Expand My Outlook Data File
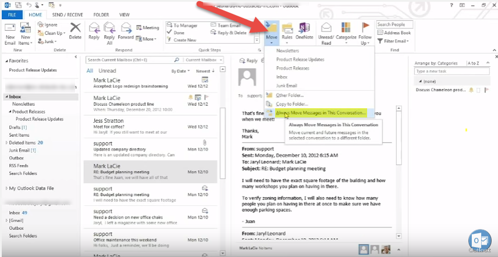 point(6,188)
